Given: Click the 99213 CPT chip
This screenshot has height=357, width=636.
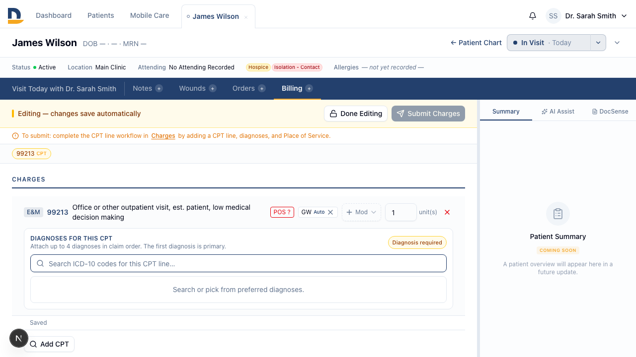Looking at the screenshot, I should pos(31,154).
